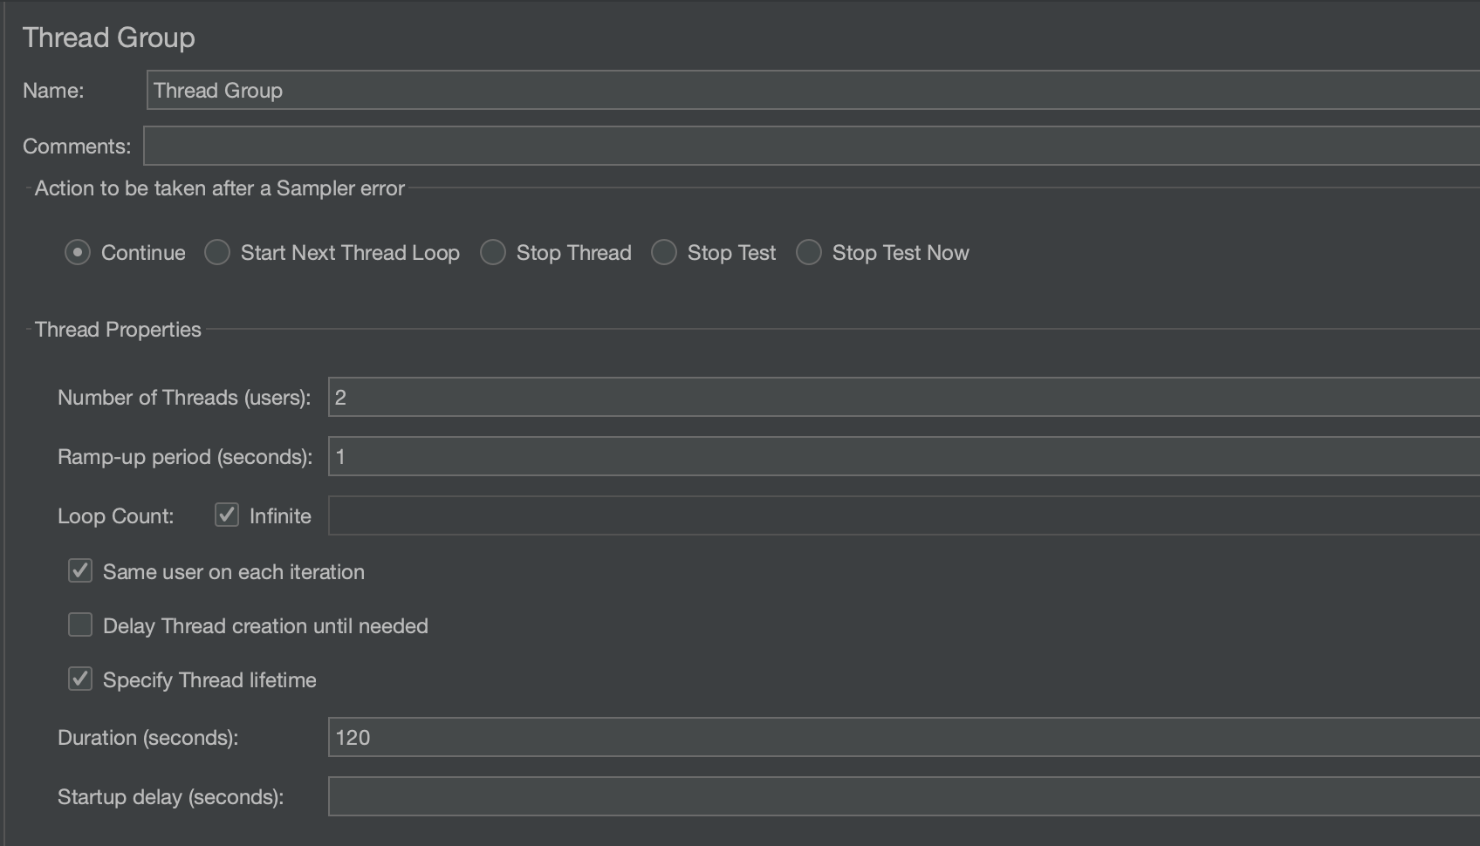This screenshot has width=1480, height=846.
Task: Click the Thread Properties section label
Action: tap(118, 330)
